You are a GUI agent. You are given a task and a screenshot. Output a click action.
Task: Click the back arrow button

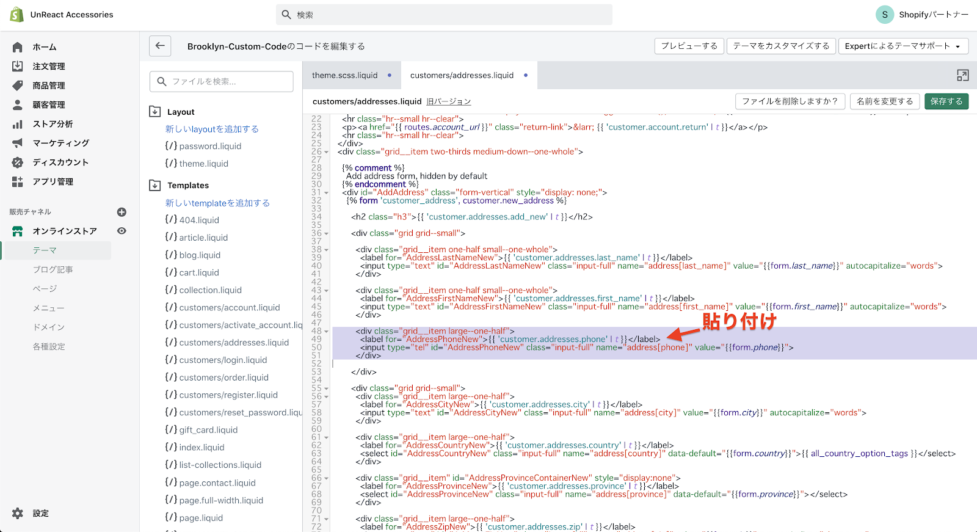click(x=160, y=46)
